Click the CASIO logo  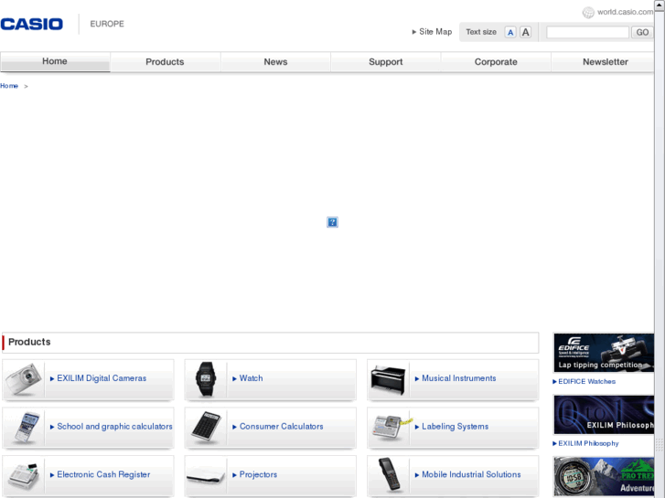point(31,24)
